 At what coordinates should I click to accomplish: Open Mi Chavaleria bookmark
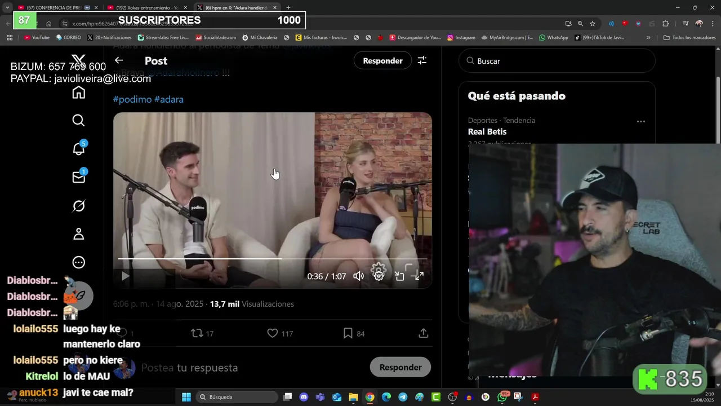260,37
